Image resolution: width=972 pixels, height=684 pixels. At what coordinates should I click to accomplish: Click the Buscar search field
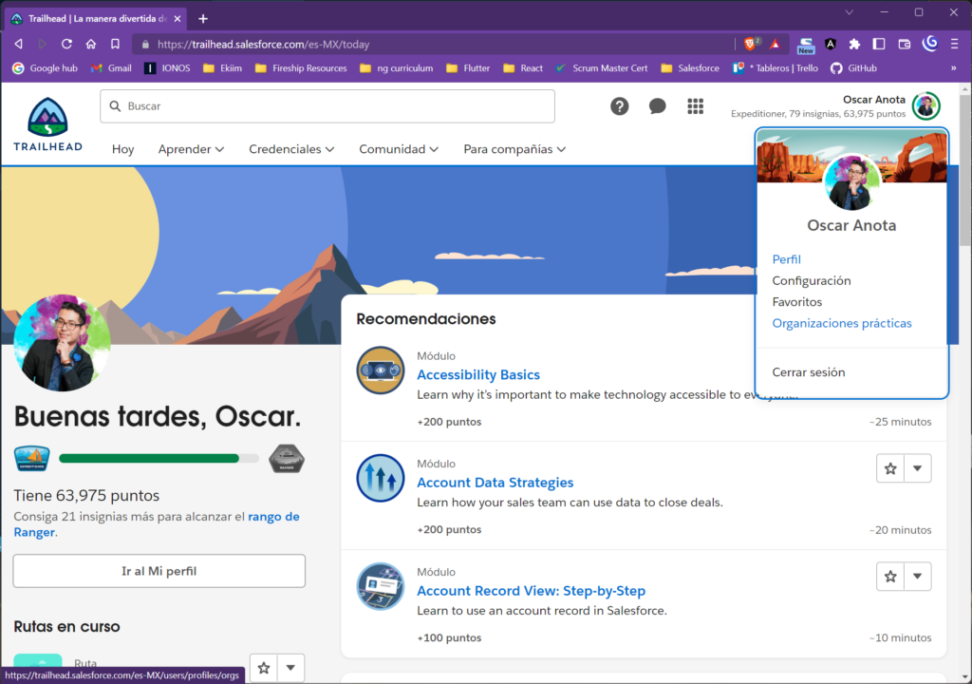[327, 106]
